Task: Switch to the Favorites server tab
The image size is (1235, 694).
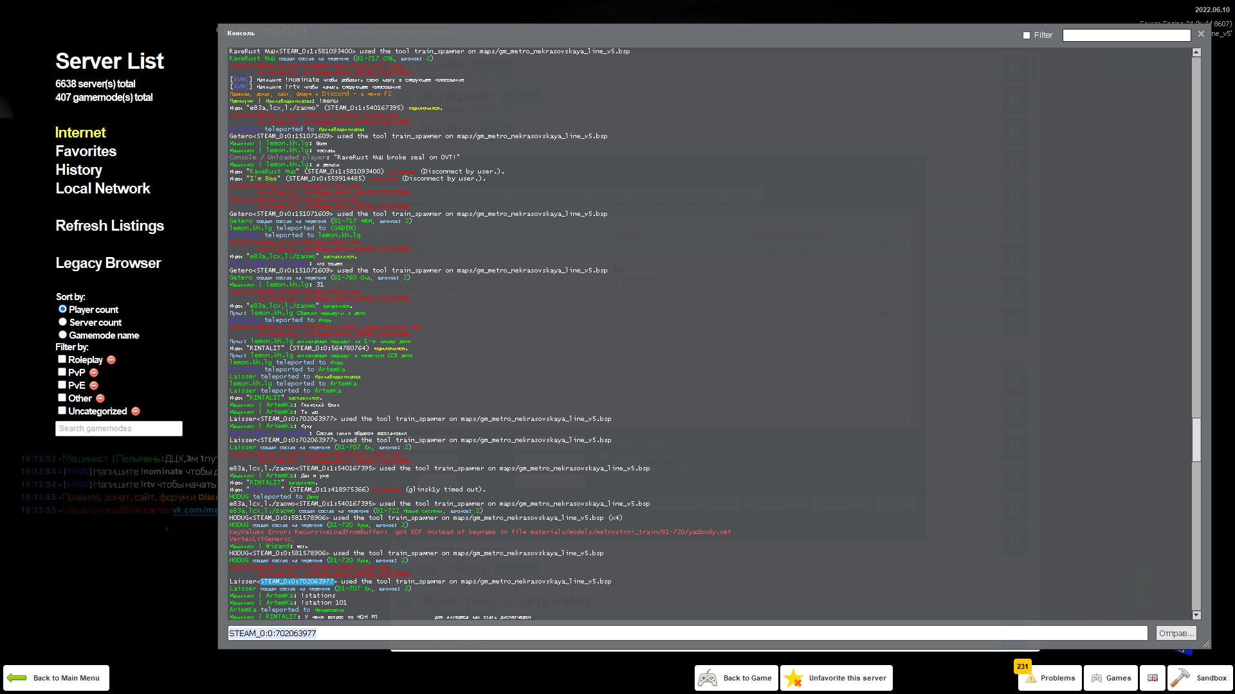Action: tap(86, 151)
